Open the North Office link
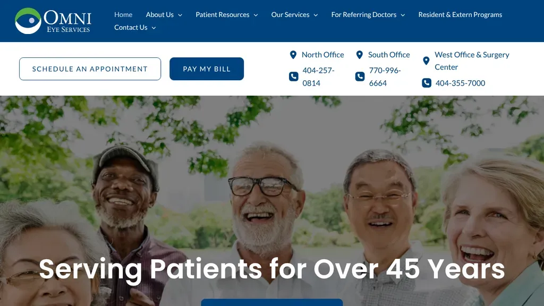The height and width of the screenshot is (306, 544). [x=322, y=55]
